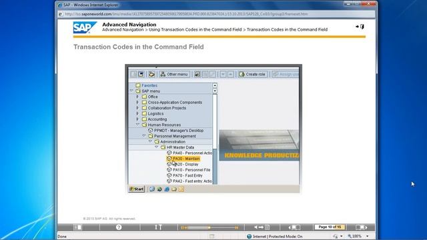Click the Accounting folder label
This screenshot has height=240, width=427.
coord(157,119)
